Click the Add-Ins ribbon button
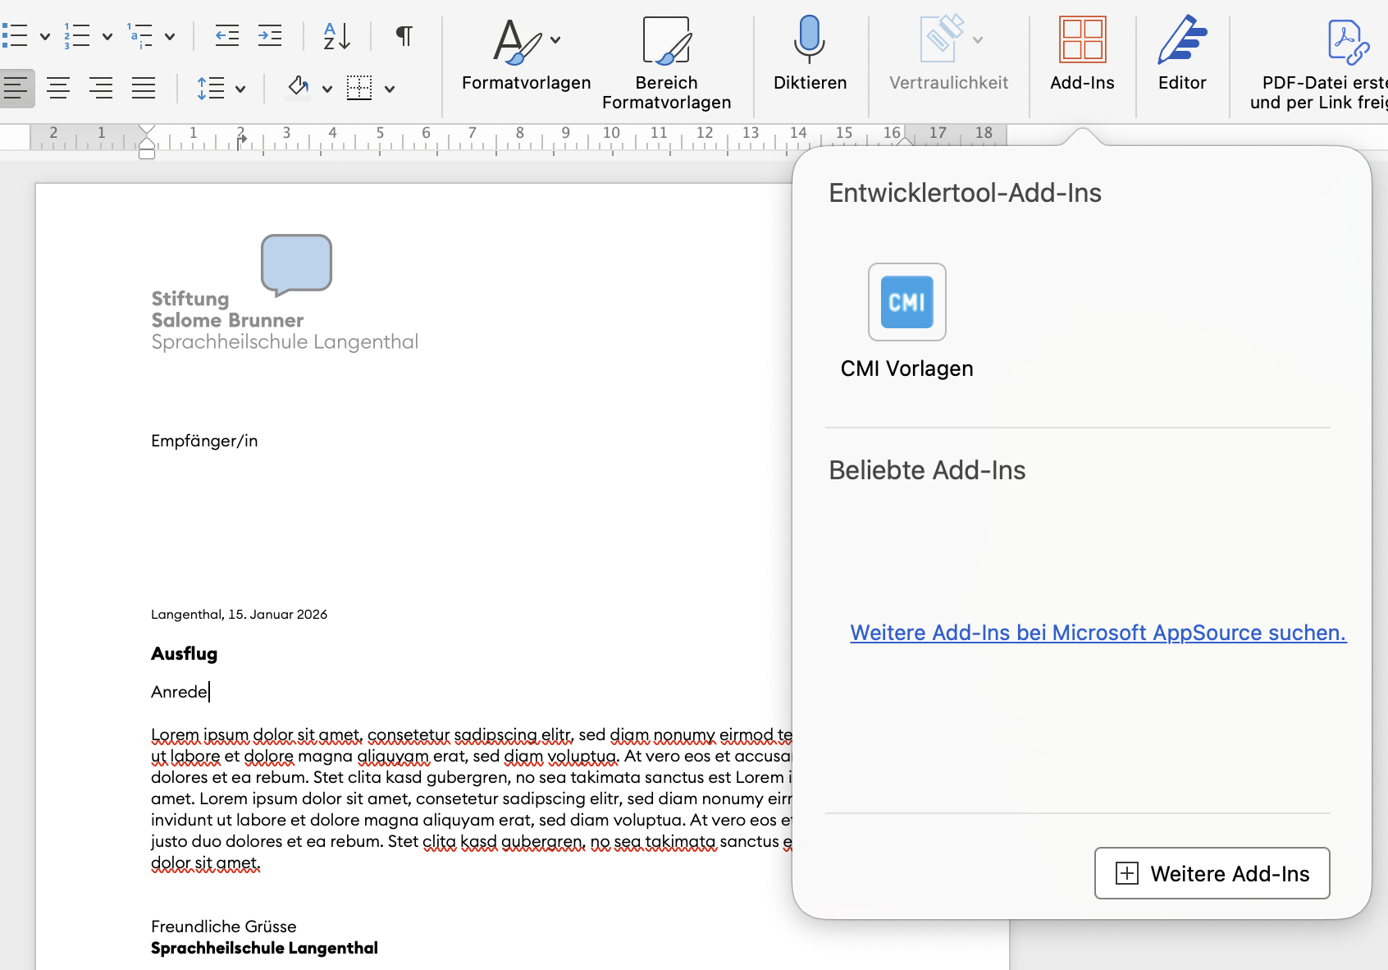The image size is (1388, 970). coord(1082,53)
